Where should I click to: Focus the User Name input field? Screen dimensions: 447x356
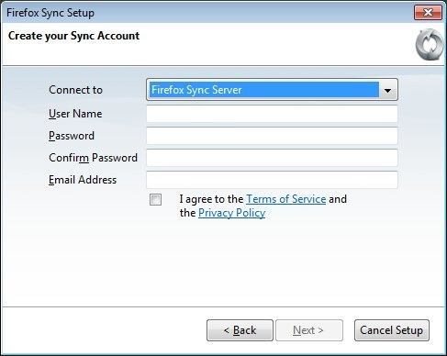coord(272,114)
